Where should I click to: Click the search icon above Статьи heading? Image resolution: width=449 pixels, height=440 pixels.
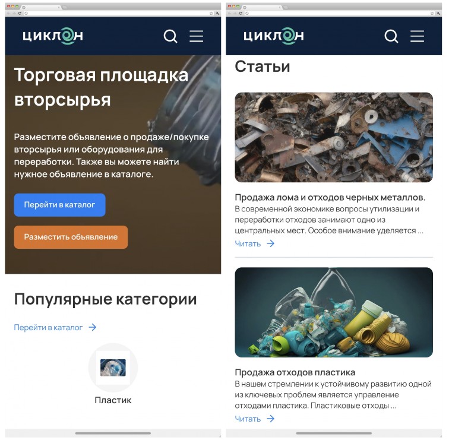[x=391, y=36]
